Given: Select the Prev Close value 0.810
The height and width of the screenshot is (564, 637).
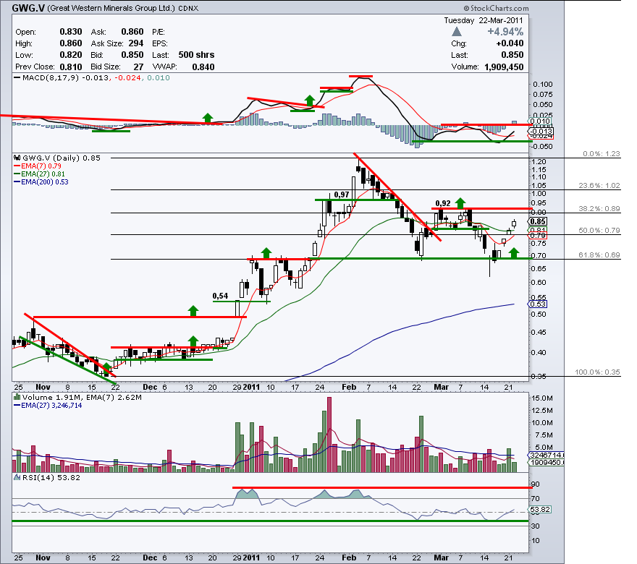Looking at the screenshot, I should (71, 67).
